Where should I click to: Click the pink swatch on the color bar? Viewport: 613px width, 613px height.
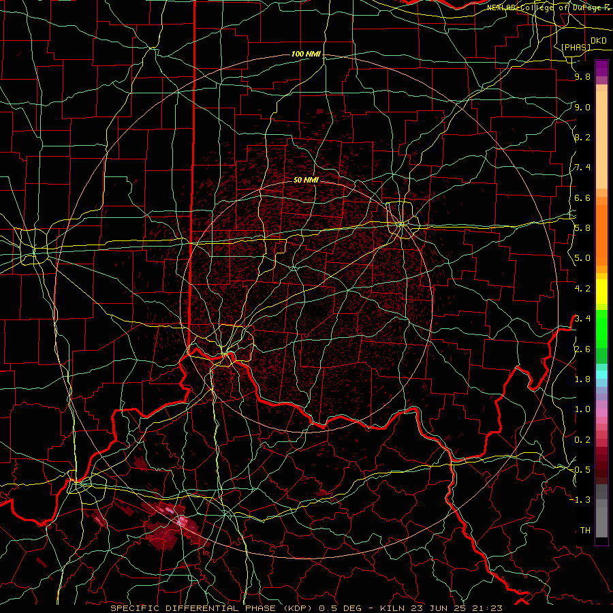coord(601,413)
